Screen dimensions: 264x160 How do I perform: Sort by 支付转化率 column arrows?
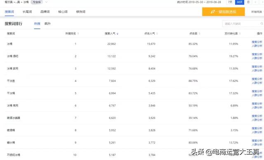tap(240, 34)
